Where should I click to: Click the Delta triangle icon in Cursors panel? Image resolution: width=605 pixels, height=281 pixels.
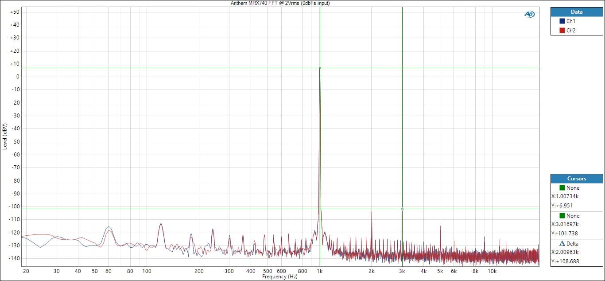[562, 243]
